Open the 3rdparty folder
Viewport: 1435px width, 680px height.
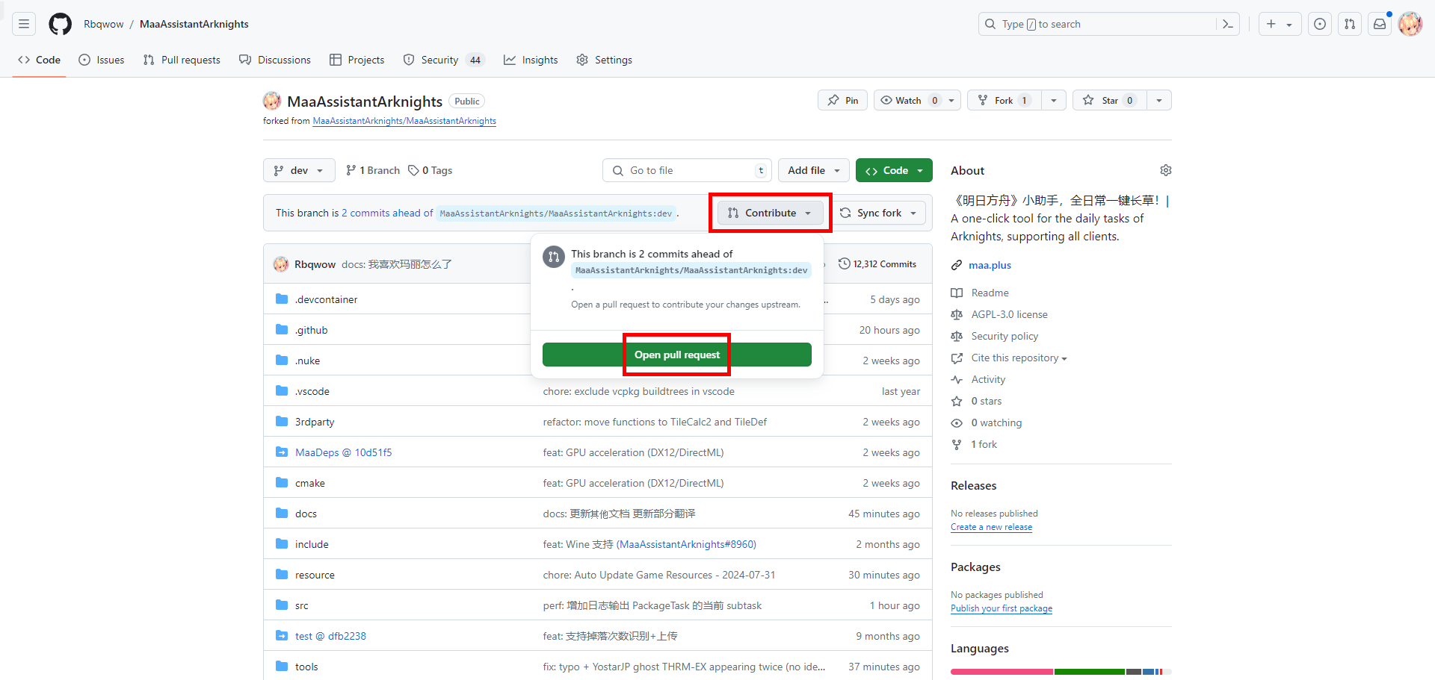click(x=315, y=422)
